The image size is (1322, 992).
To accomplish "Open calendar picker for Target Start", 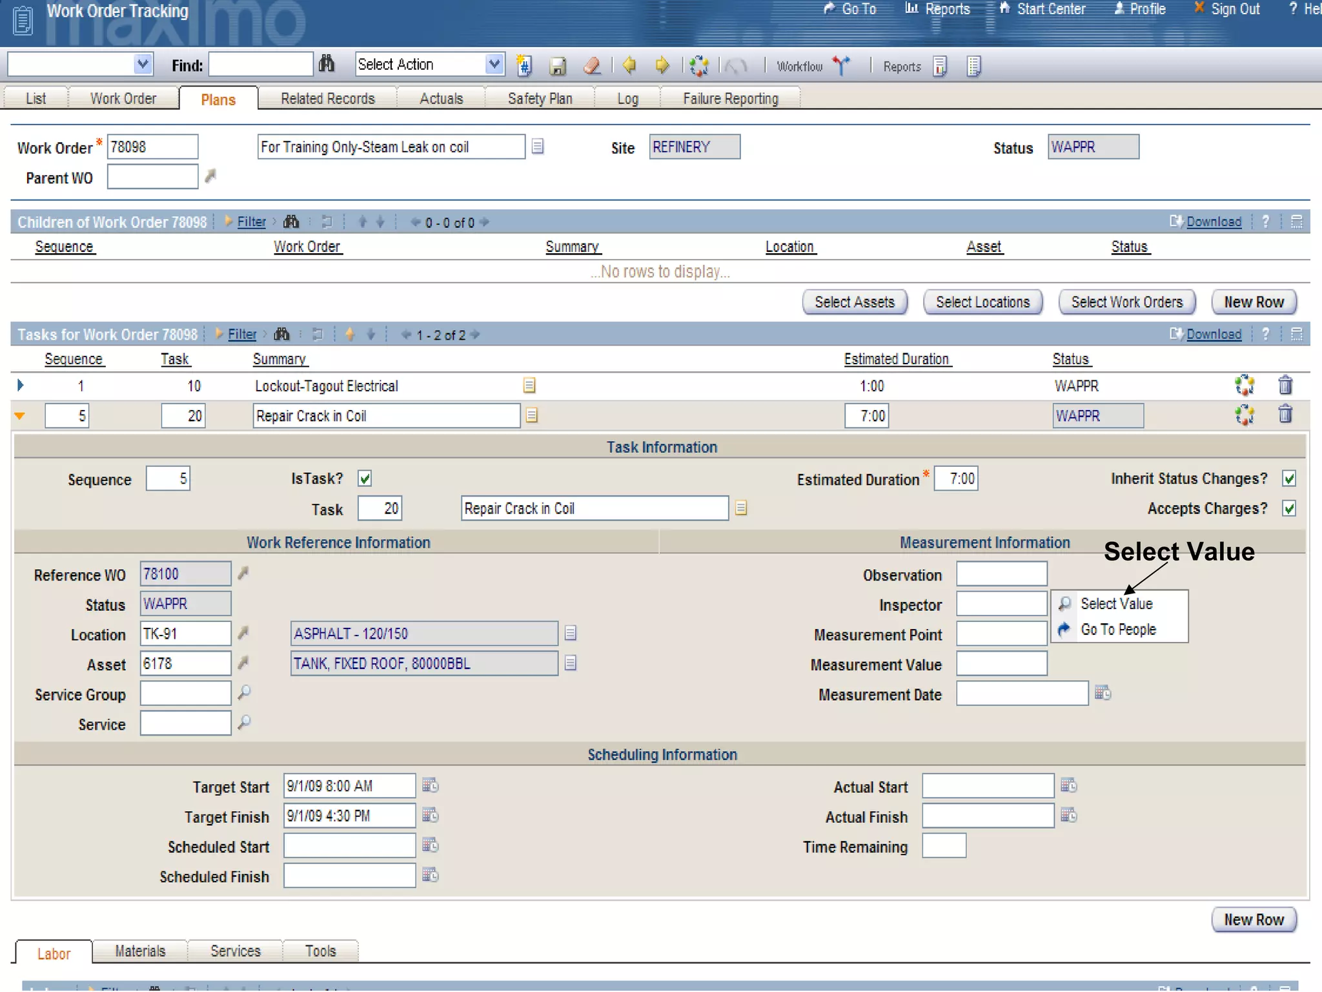I will click(x=430, y=786).
